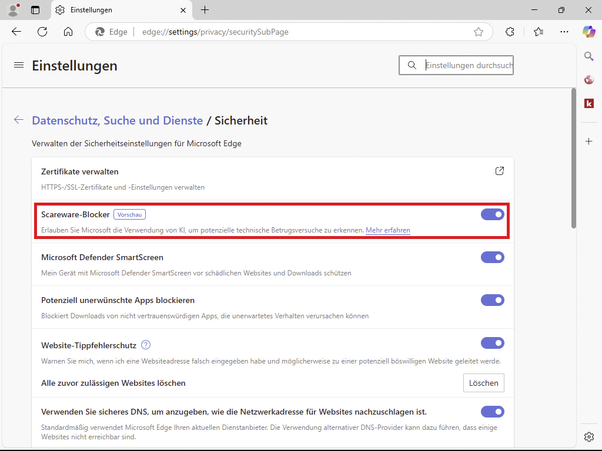602x451 pixels.
Task: Go to home page icon
Action: (68, 32)
